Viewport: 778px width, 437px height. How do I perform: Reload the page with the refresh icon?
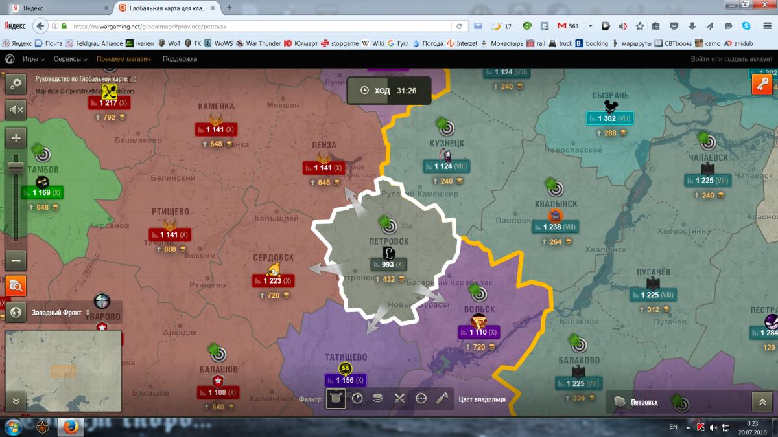(459, 27)
